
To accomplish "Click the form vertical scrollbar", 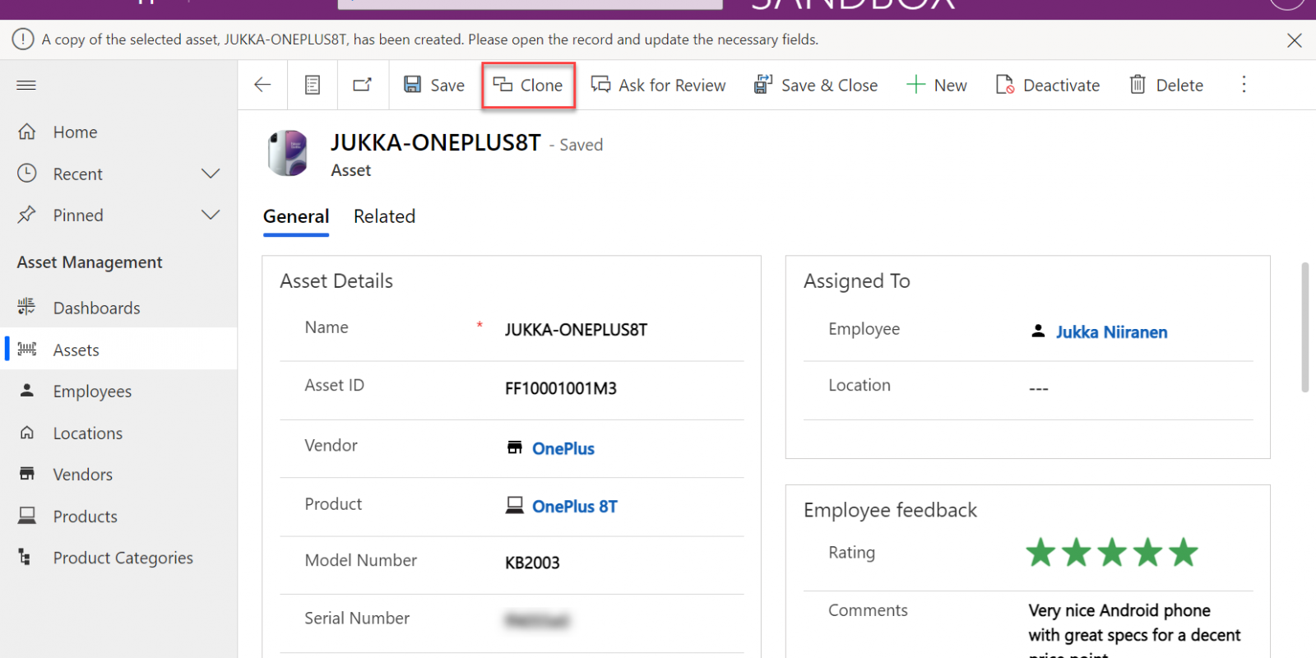I will pyautogui.click(x=1304, y=327).
